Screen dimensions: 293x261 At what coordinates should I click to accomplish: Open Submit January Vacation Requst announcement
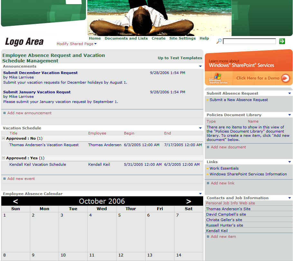(37, 92)
